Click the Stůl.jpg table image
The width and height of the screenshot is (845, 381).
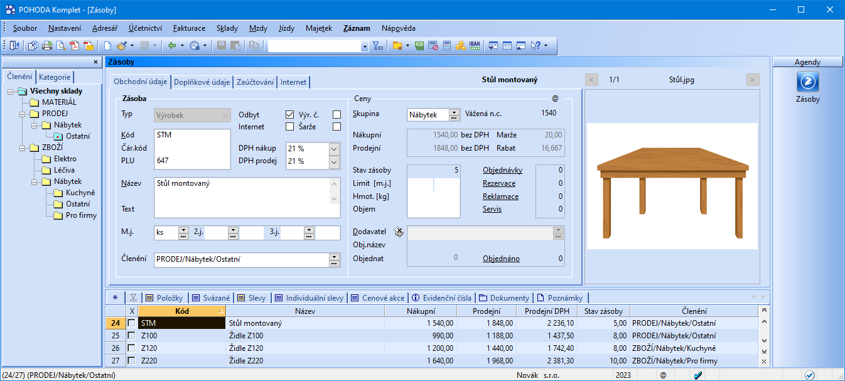672,186
